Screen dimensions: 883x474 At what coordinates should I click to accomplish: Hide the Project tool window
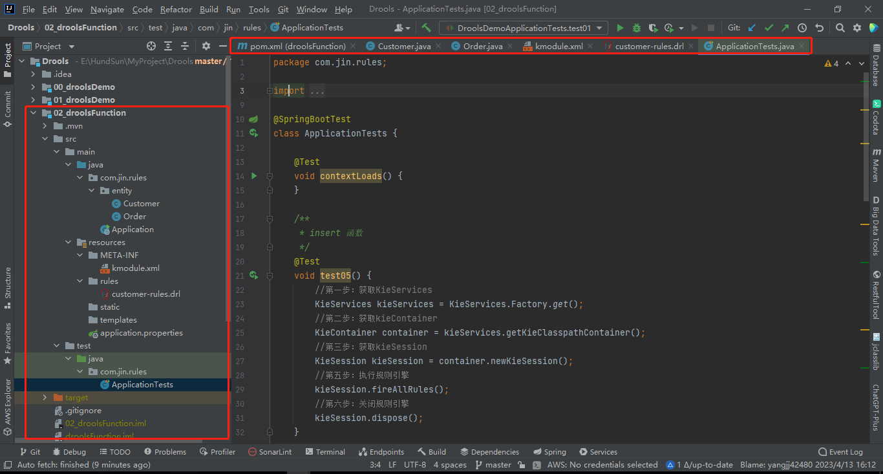[222, 46]
